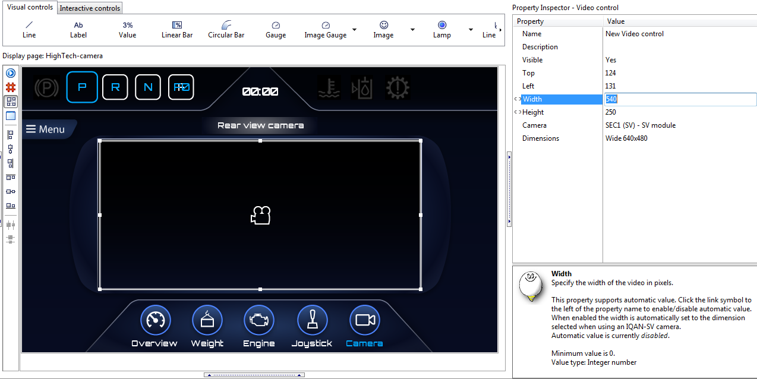Screen dimensions: 757x379
Task: Click the bottom panel splitter handle
Action: click(x=254, y=375)
